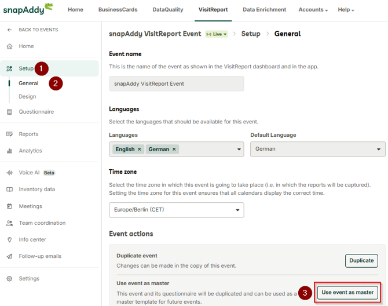Image resolution: width=388 pixels, height=306 pixels.
Task: Open the Accounts menu
Action: [313, 10]
